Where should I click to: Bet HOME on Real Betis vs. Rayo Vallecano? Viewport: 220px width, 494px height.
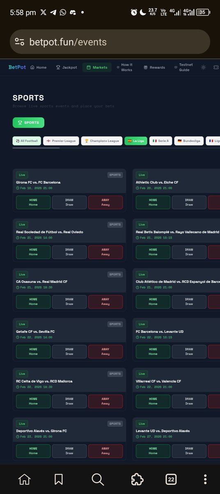click(153, 252)
